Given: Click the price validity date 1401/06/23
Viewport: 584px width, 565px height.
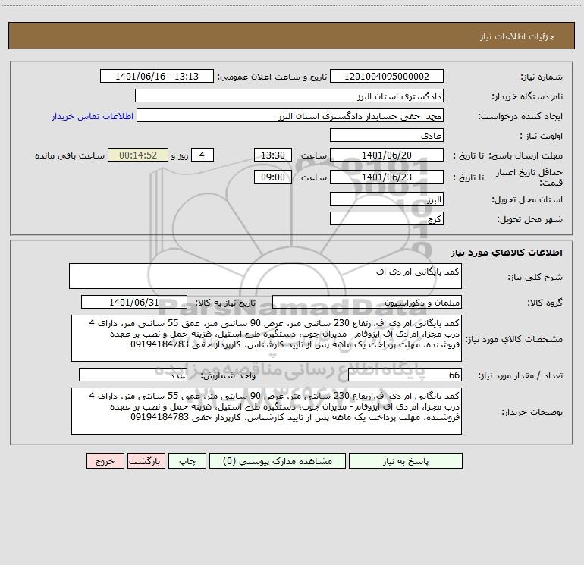Looking at the screenshot, I should click(x=387, y=177).
